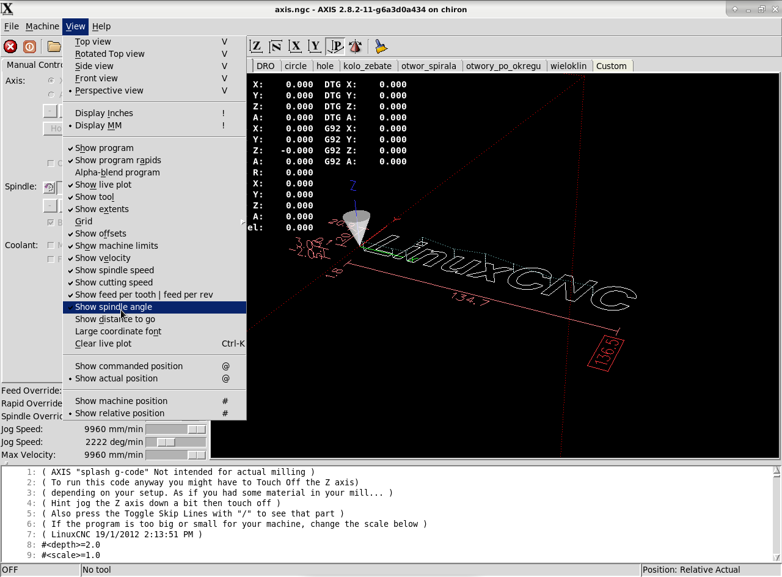
Task: Switch to the circle tab
Action: click(x=296, y=66)
